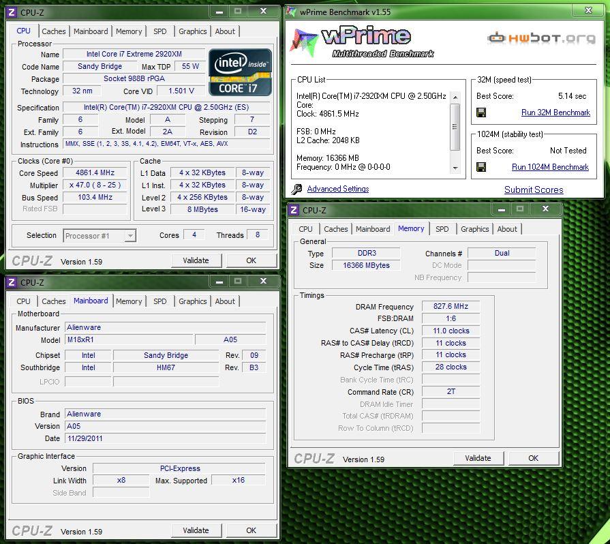Open Graphics tab in the CPU window
The height and width of the screenshot is (544, 610).
pyautogui.click(x=193, y=31)
